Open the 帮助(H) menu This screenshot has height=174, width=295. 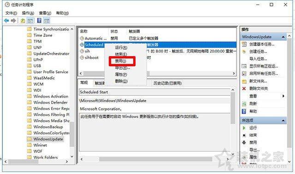(62, 13)
